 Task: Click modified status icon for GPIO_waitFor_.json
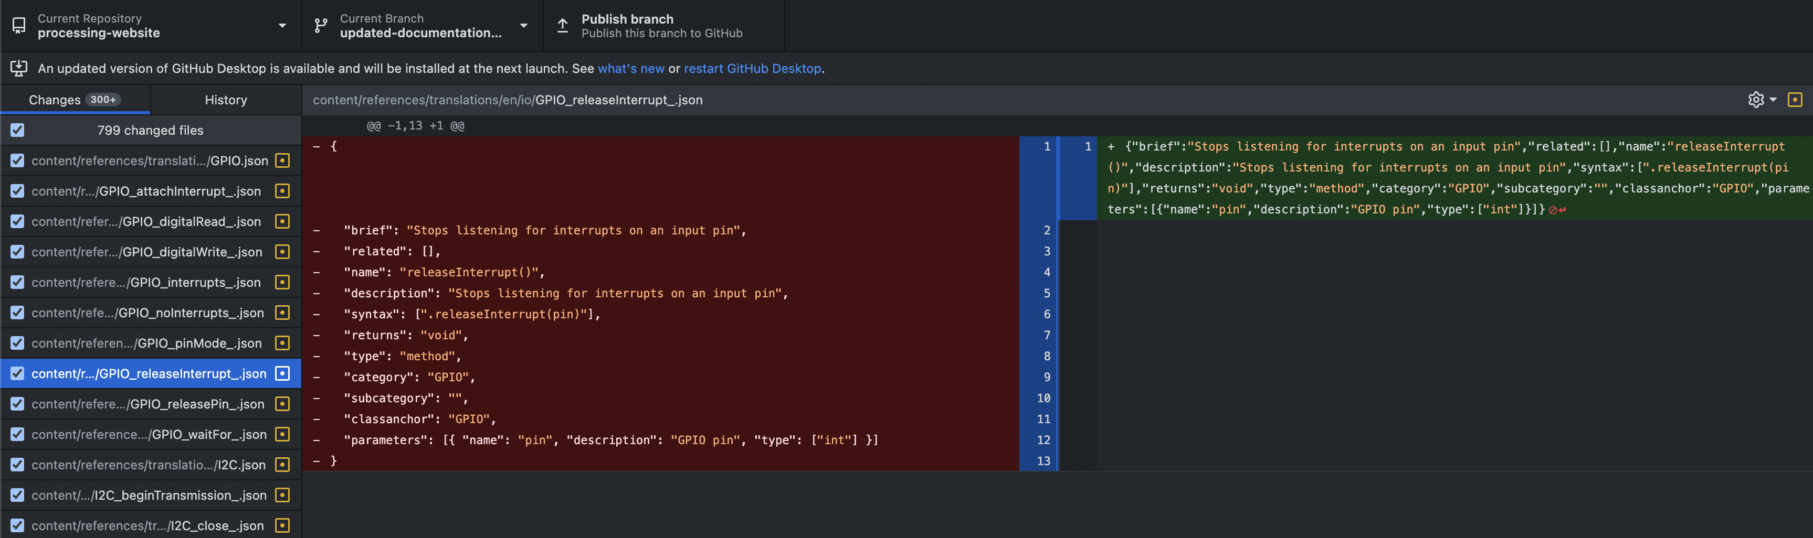click(x=282, y=434)
